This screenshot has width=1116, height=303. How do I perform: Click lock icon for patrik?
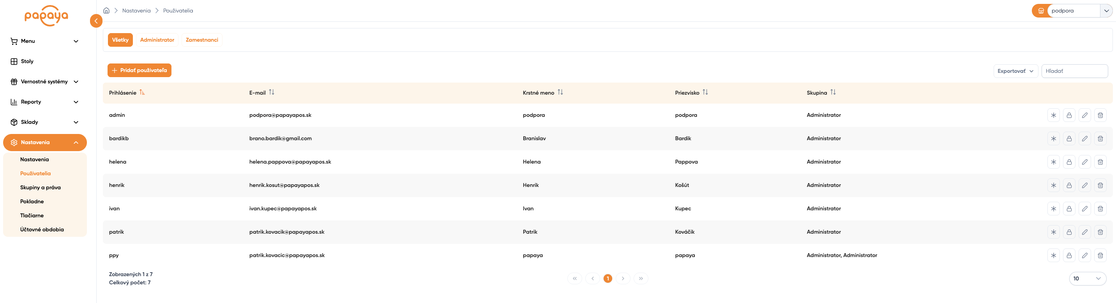point(1069,232)
